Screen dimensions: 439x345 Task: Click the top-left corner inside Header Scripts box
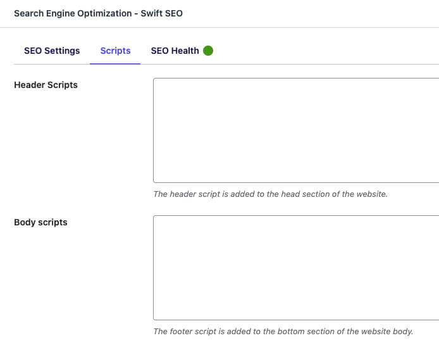click(157, 82)
